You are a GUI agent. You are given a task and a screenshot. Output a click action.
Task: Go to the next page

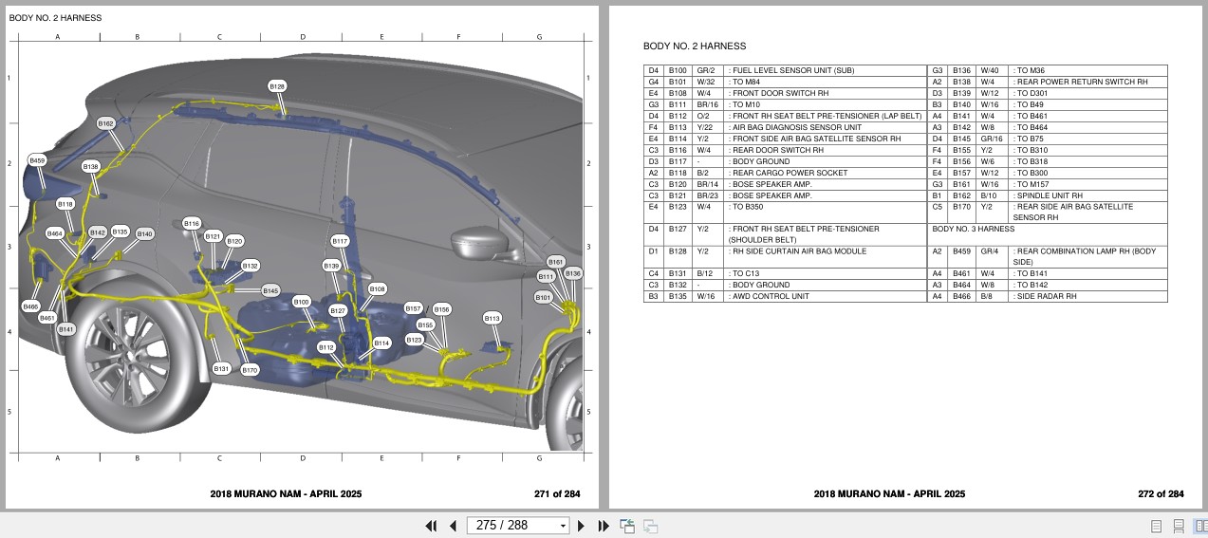click(582, 526)
